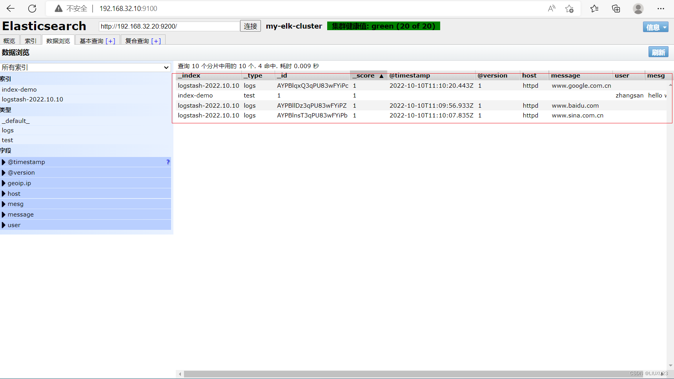Open the www.baidu.com result row
The image size is (674, 379).
coord(421,106)
